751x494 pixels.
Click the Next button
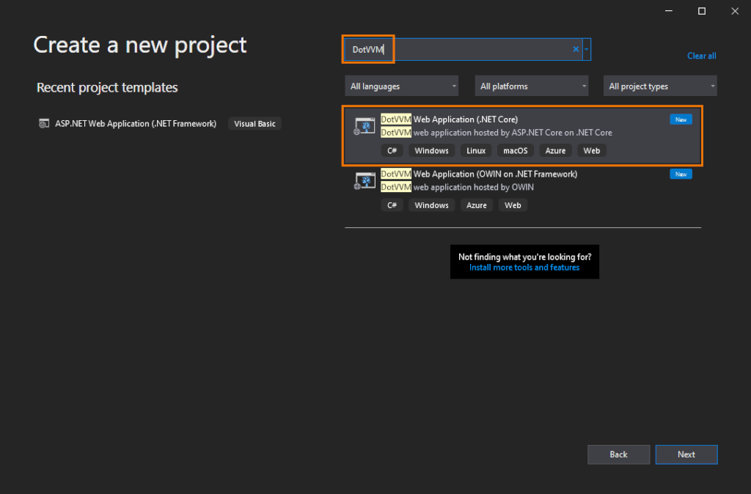tap(686, 454)
